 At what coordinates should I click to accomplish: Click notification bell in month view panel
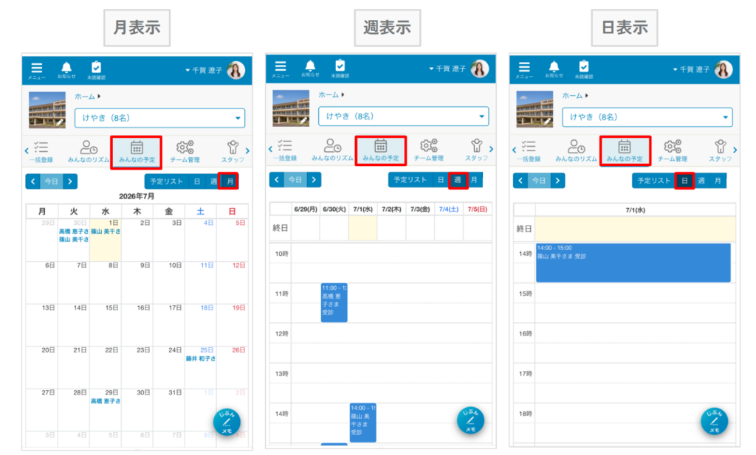[66, 70]
